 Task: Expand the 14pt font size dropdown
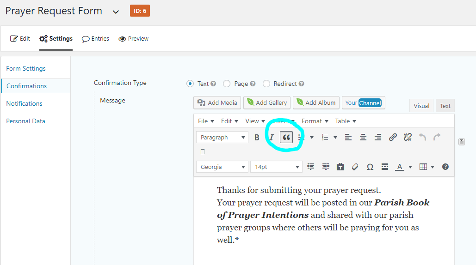(x=276, y=167)
